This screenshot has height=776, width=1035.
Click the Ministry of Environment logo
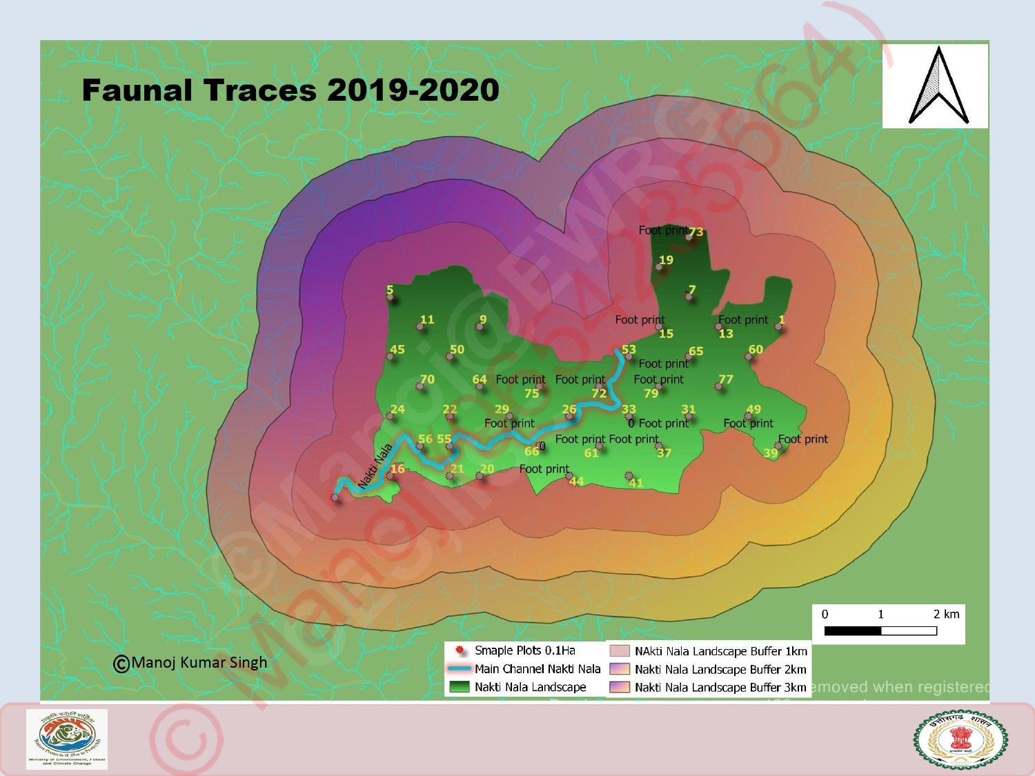tap(67, 739)
